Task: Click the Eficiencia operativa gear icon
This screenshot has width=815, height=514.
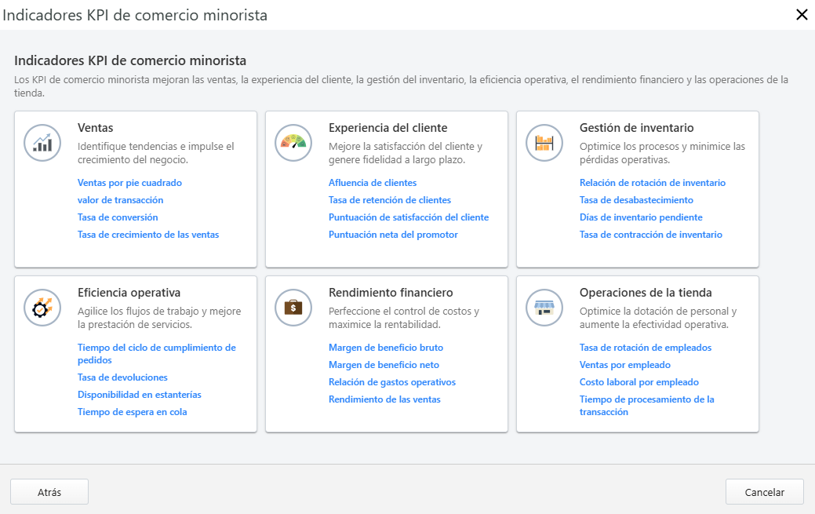Action: [x=42, y=308]
